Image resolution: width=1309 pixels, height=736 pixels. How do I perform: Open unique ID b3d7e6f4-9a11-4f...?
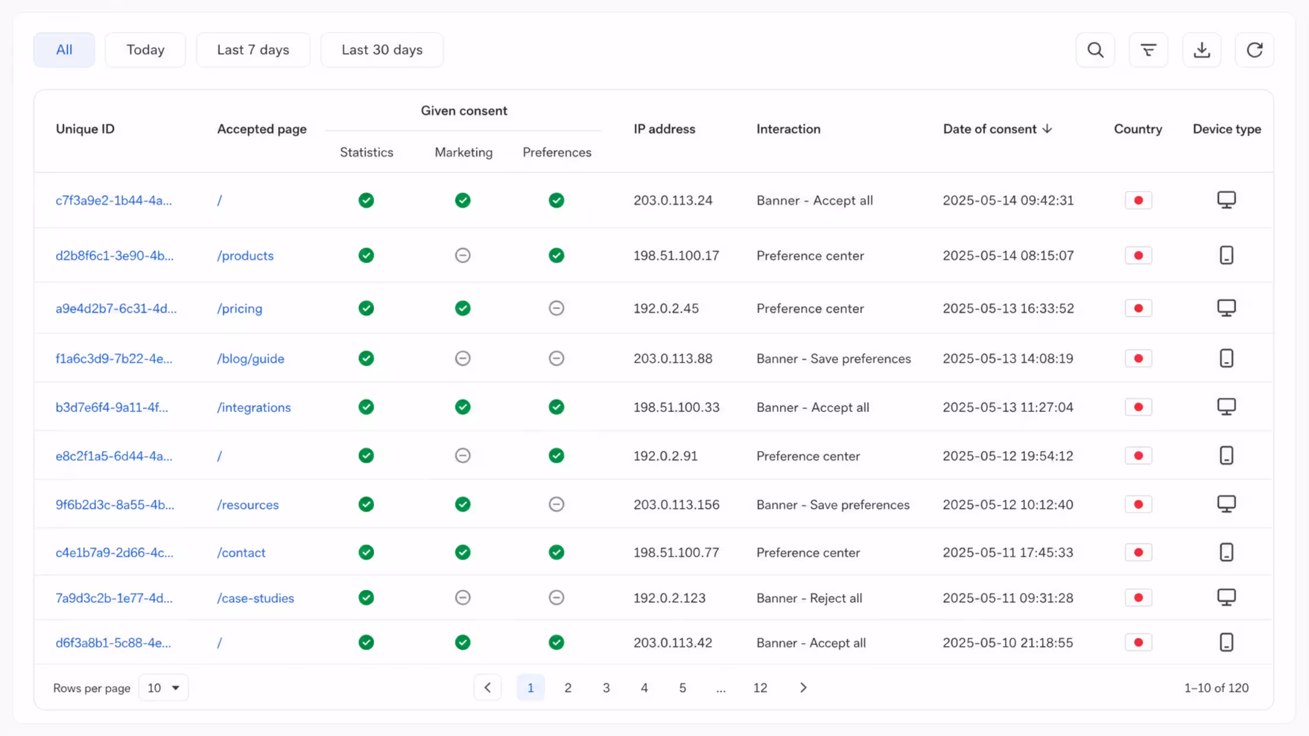point(112,407)
